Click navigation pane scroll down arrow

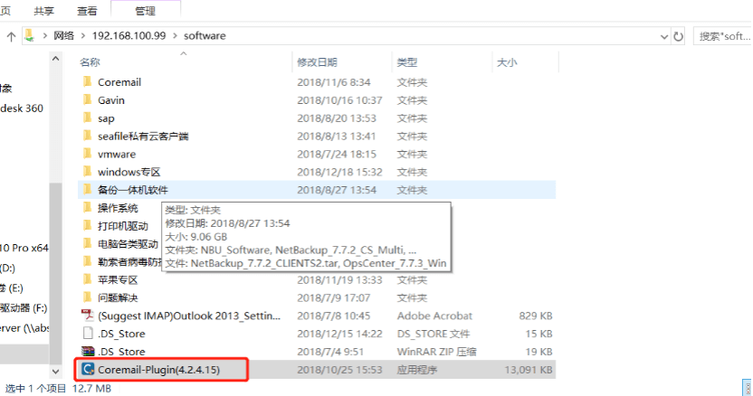point(56,371)
